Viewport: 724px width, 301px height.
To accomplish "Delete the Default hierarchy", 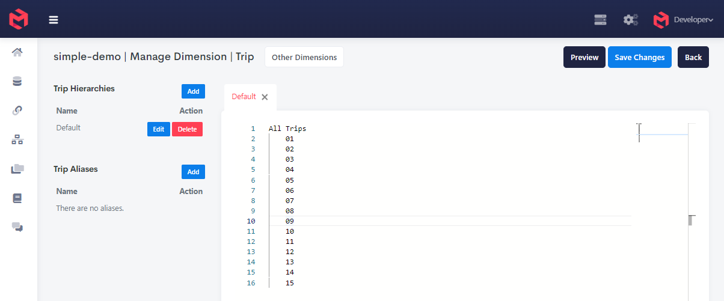I will tap(187, 129).
